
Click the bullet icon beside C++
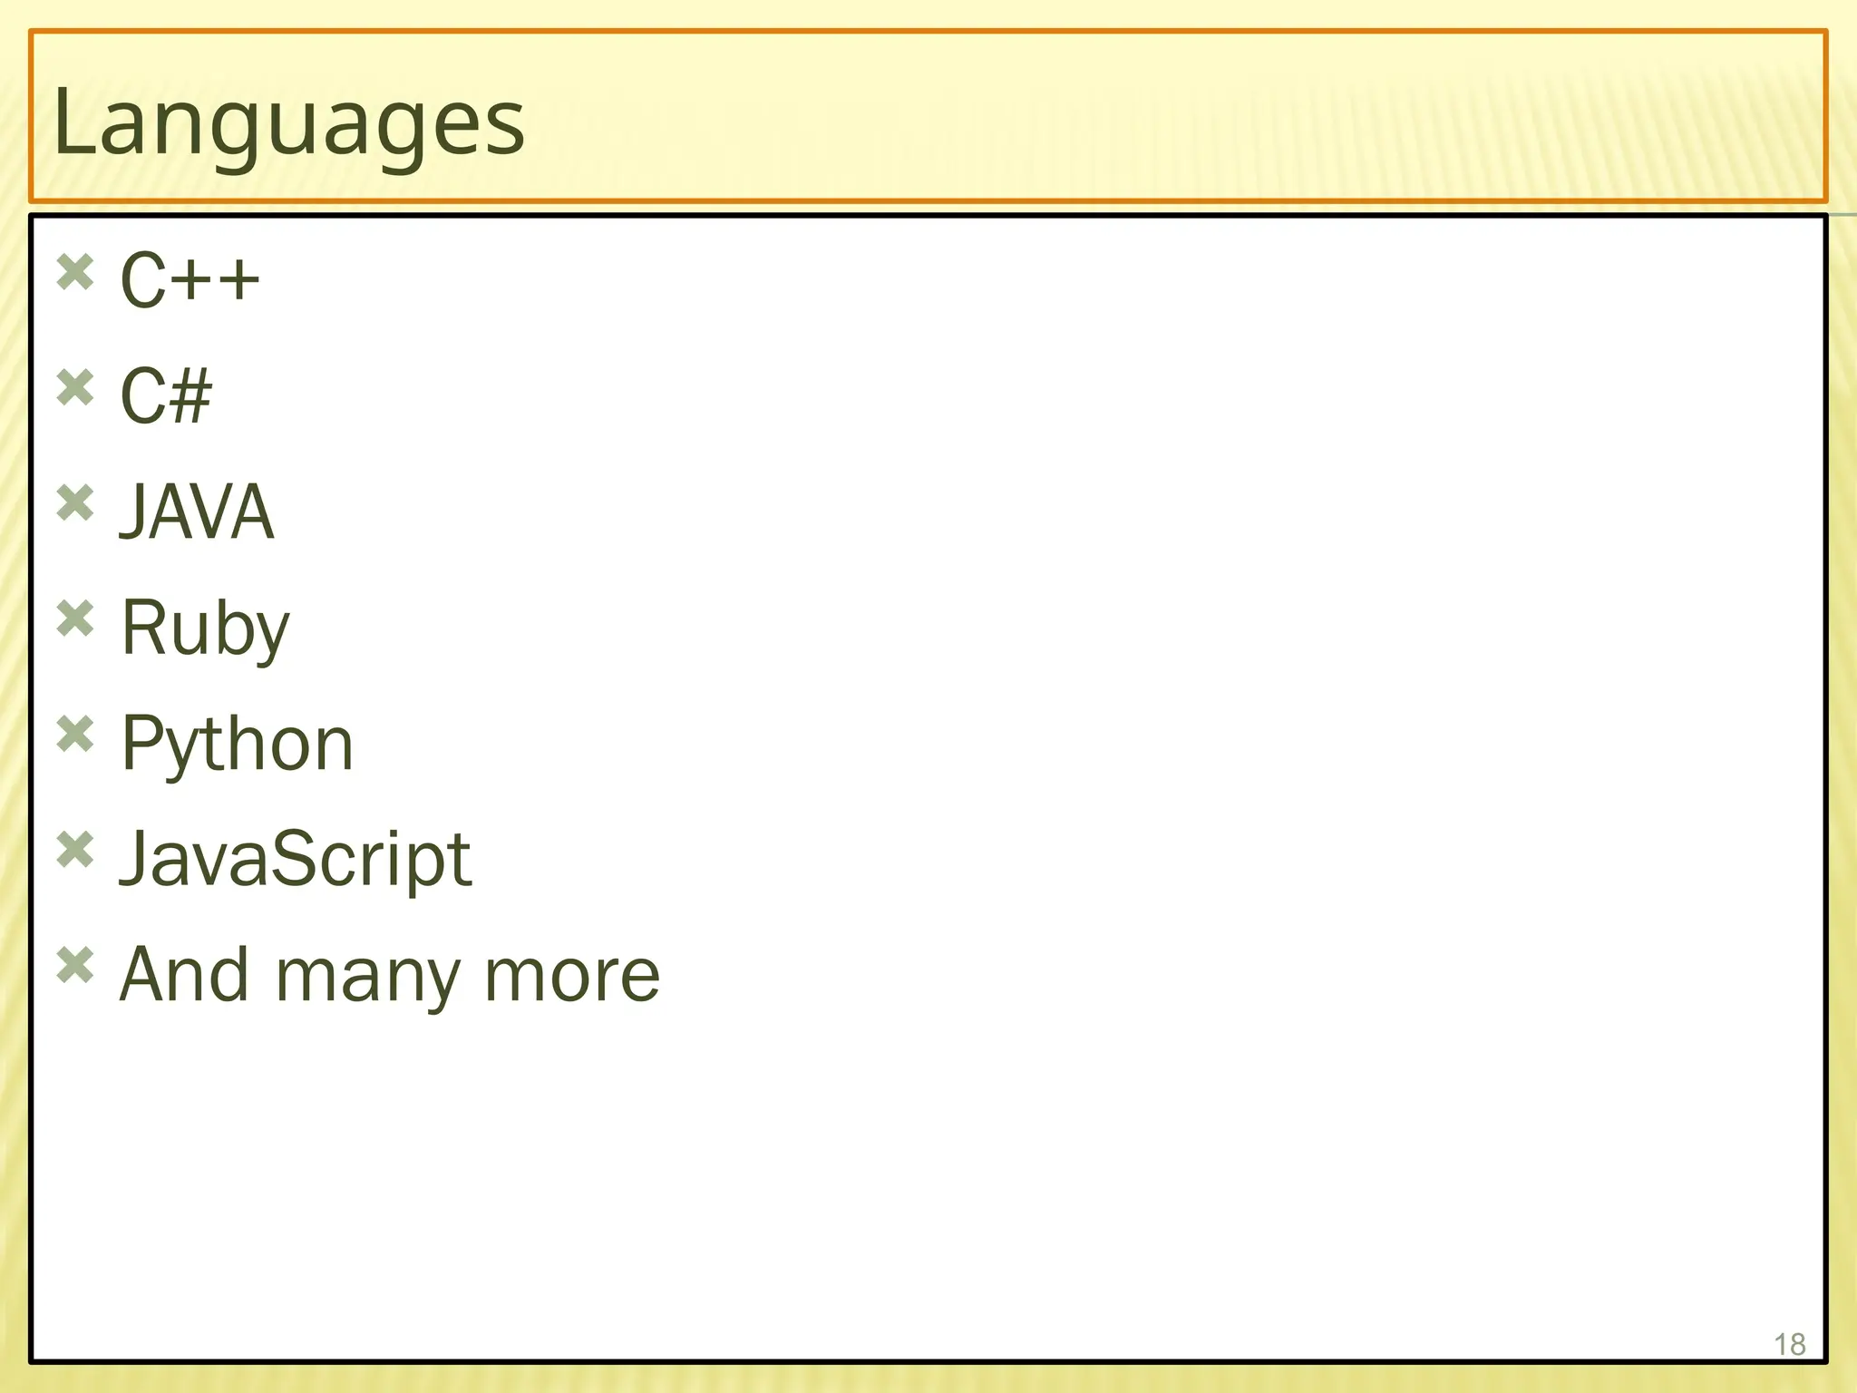pyautogui.click(x=75, y=272)
